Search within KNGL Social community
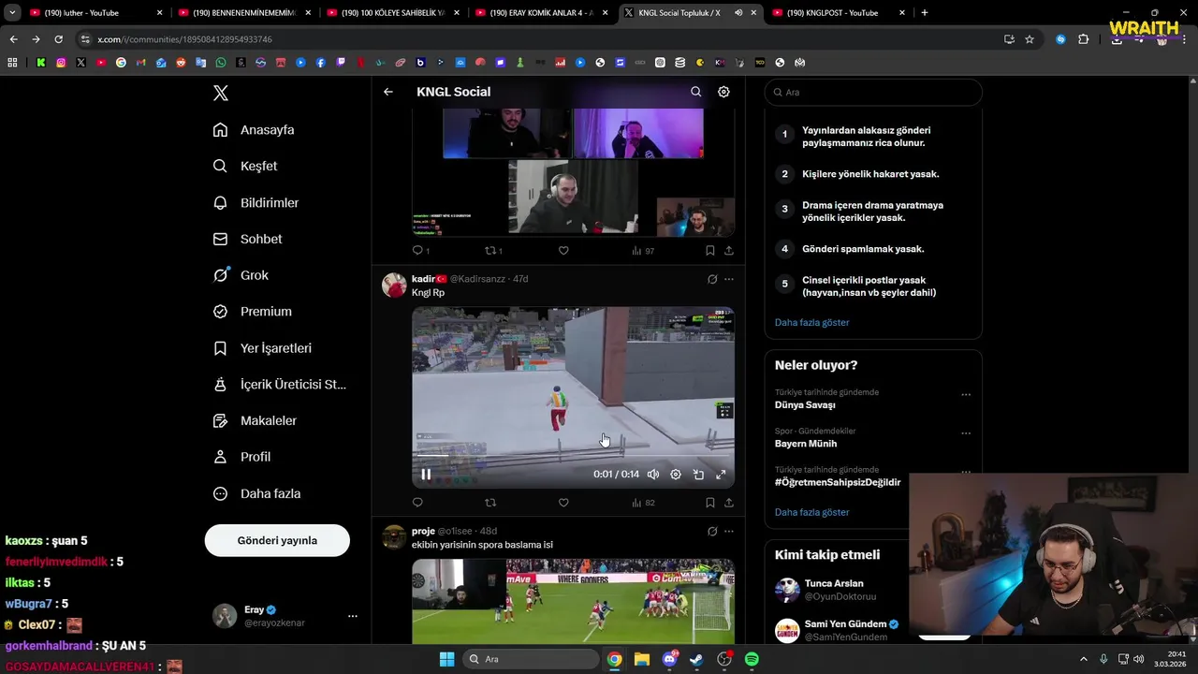Screen dimensions: 1198x674 695,92
